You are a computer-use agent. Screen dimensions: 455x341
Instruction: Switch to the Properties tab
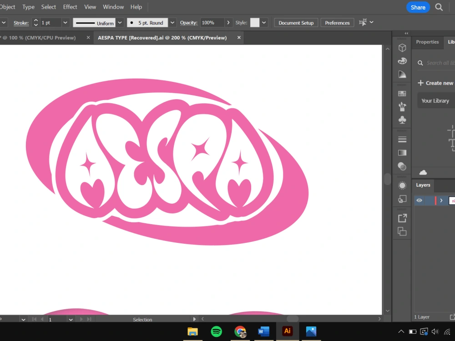[427, 42]
